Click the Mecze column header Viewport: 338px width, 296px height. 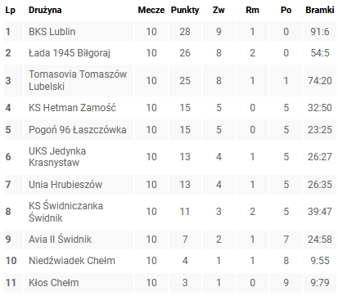151,10
